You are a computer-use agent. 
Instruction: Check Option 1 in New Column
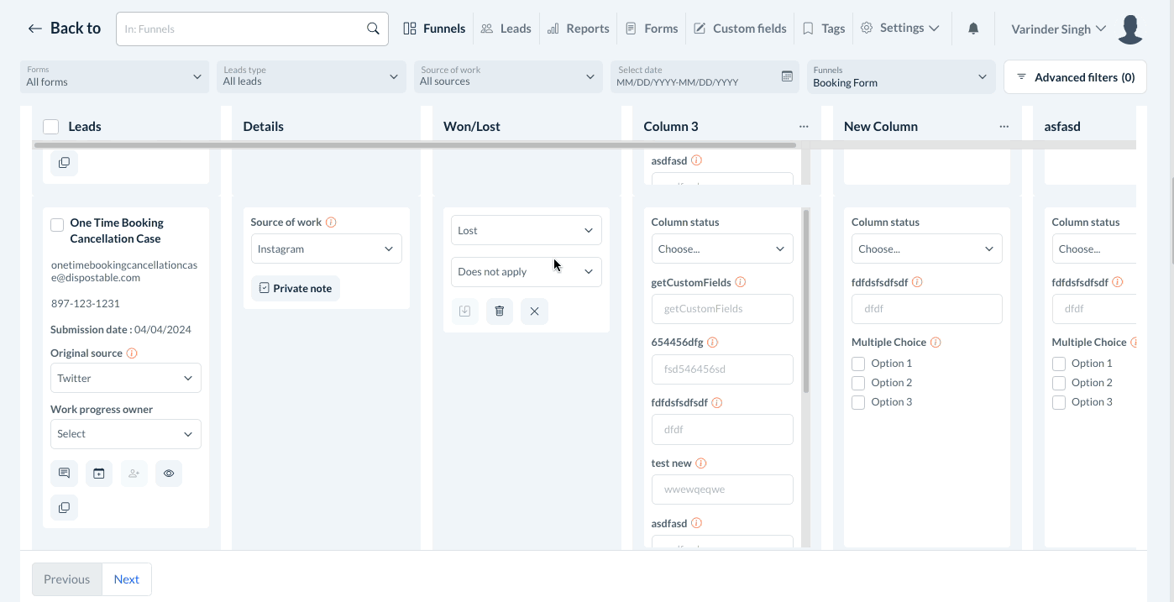[858, 364]
